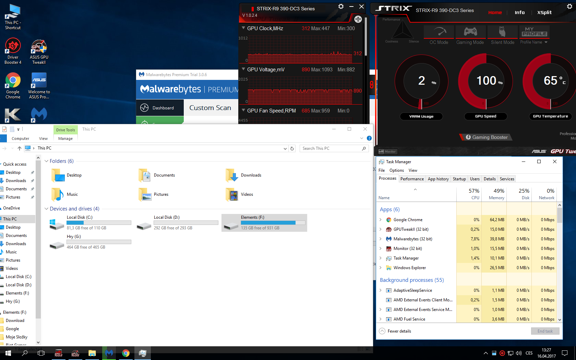Select Silent Mode owl icon
Screen dimensions: 576x360
[x=502, y=32]
